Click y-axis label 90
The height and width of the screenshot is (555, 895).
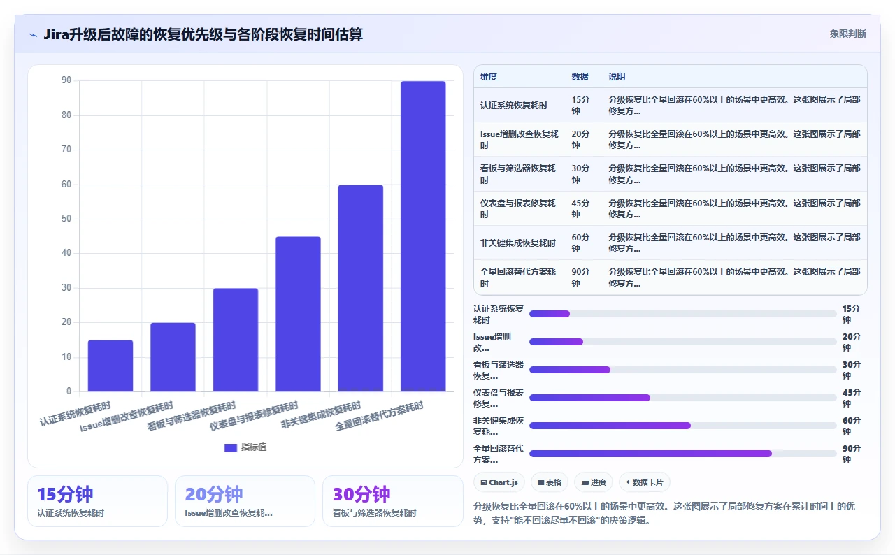point(66,80)
